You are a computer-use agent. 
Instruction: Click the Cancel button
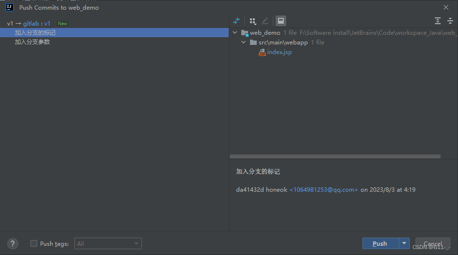pyautogui.click(x=432, y=243)
